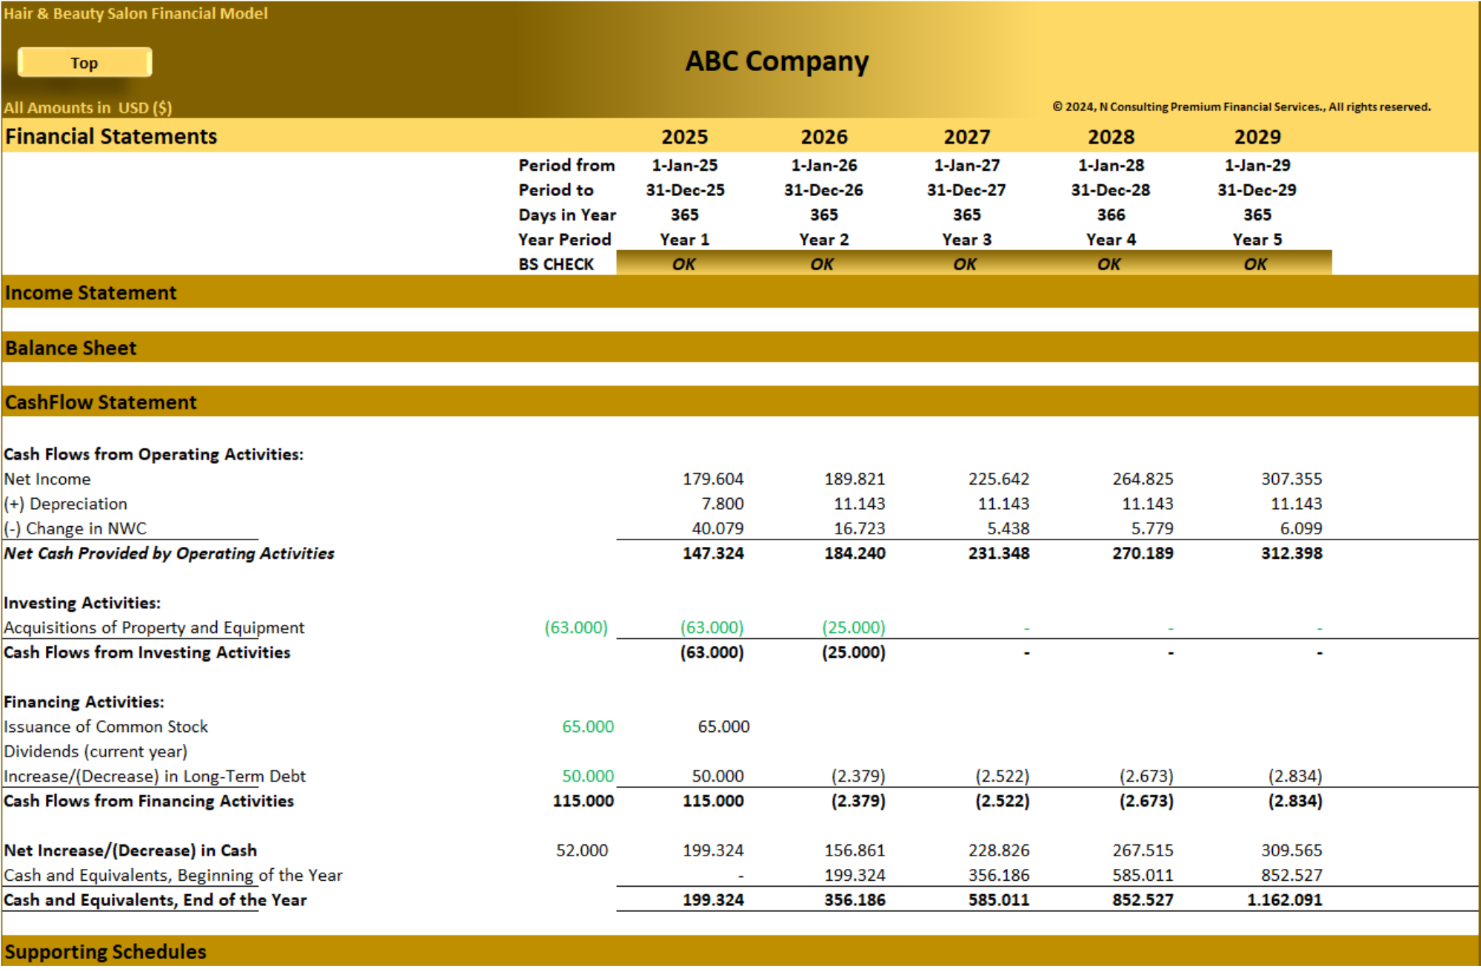Click the Top navigation button

[x=84, y=63]
